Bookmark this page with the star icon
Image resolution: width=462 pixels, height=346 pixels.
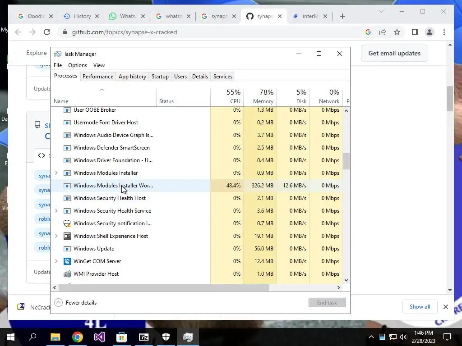click(x=397, y=32)
